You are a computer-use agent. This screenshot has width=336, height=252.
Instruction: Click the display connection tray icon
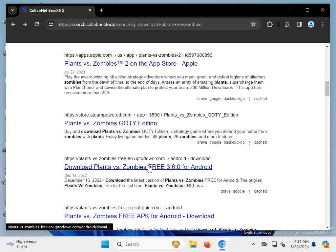[274, 244]
